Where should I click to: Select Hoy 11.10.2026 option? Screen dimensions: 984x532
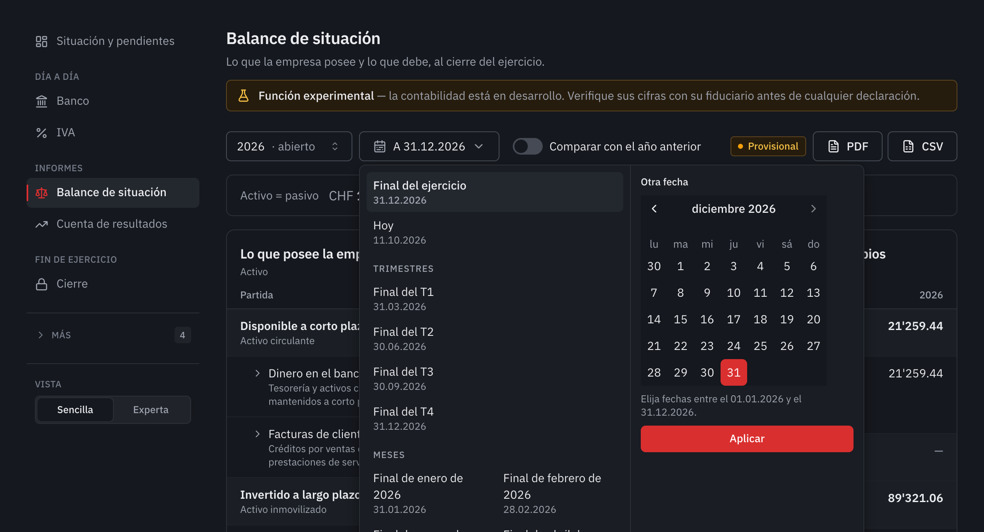[494, 232]
